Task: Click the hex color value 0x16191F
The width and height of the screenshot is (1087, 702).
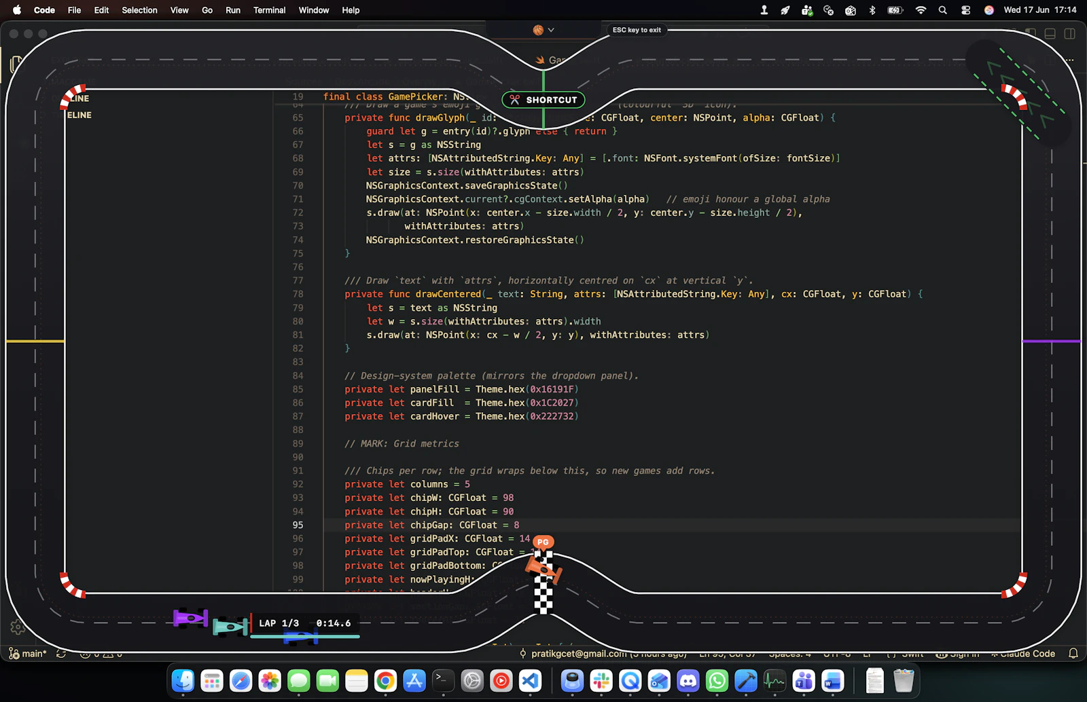Action: [553, 389]
